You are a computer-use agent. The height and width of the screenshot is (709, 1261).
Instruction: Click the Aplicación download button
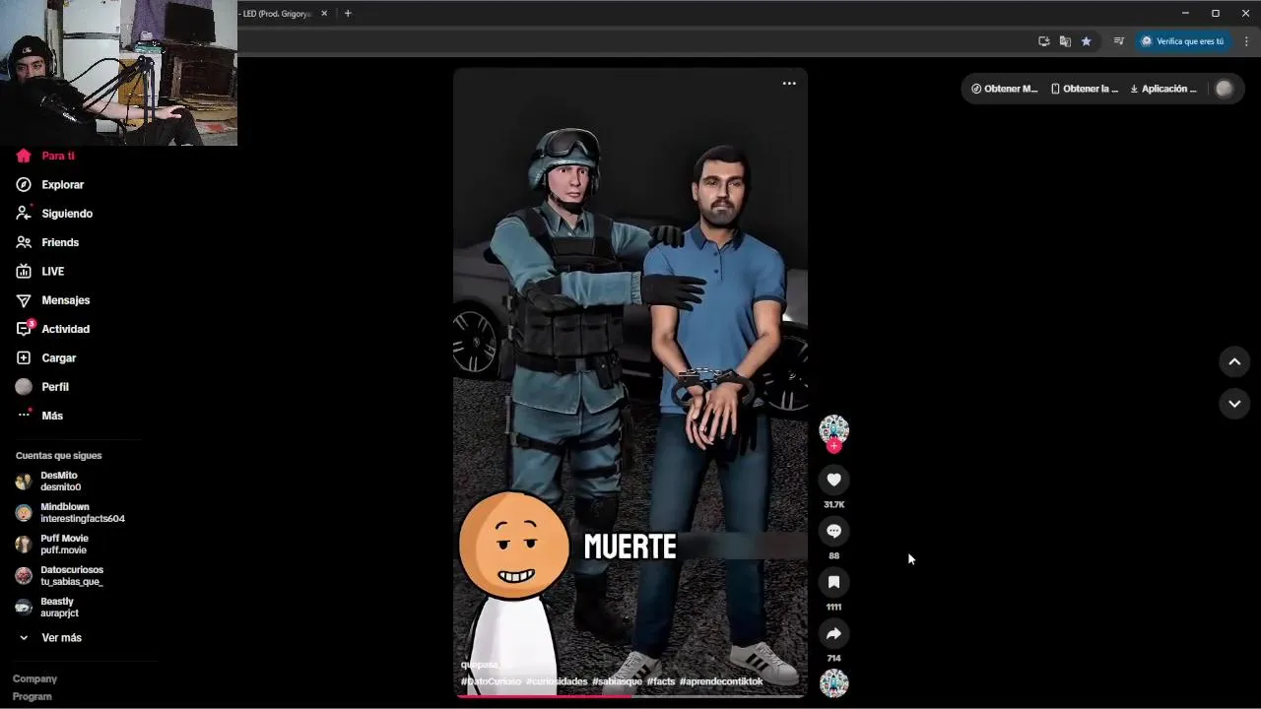pos(1163,89)
